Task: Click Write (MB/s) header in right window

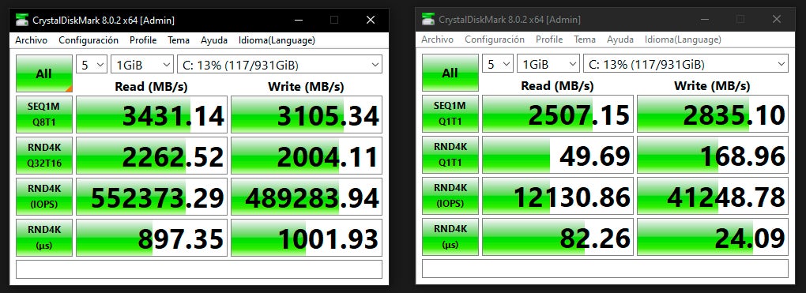Action: [x=713, y=85]
